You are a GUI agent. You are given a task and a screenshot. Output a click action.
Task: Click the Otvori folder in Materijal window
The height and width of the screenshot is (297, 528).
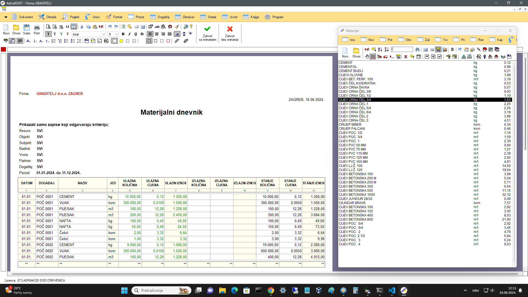point(356,53)
